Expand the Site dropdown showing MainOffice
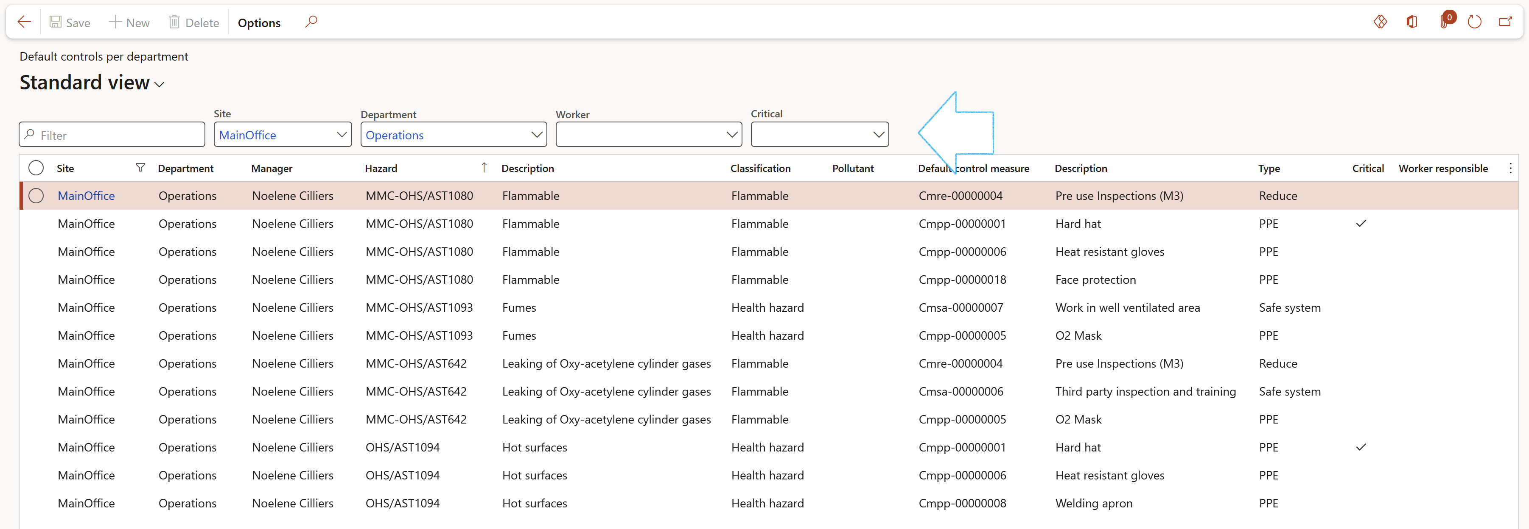The image size is (1529, 529). click(x=341, y=134)
